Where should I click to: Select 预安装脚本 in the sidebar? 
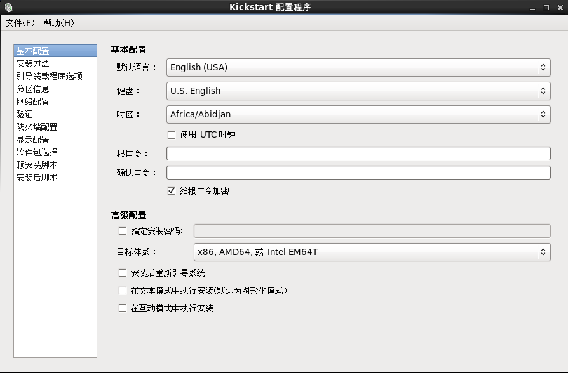click(x=55, y=165)
